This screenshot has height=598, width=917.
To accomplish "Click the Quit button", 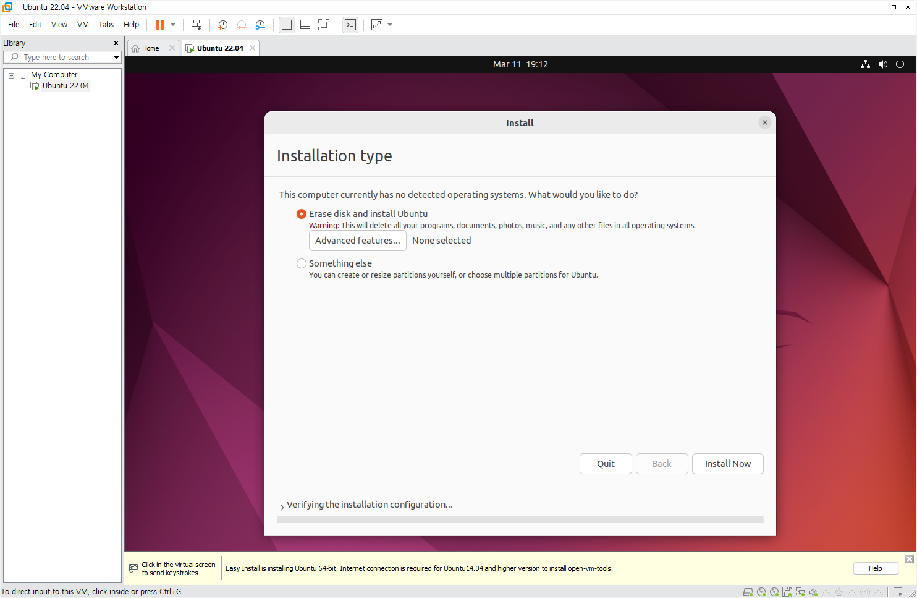I will (606, 464).
